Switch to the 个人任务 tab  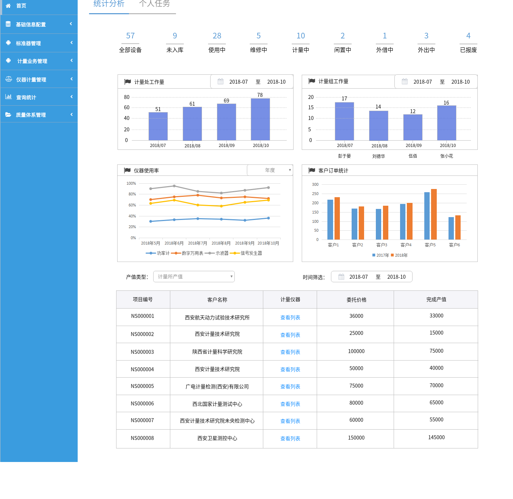(x=155, y=4)
